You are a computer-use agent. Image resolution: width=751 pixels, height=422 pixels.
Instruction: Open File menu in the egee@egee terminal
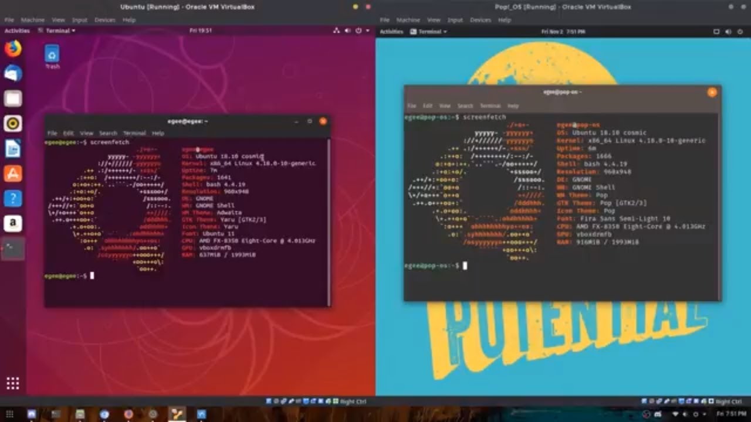pyautogui.click(x=52, y=133)
